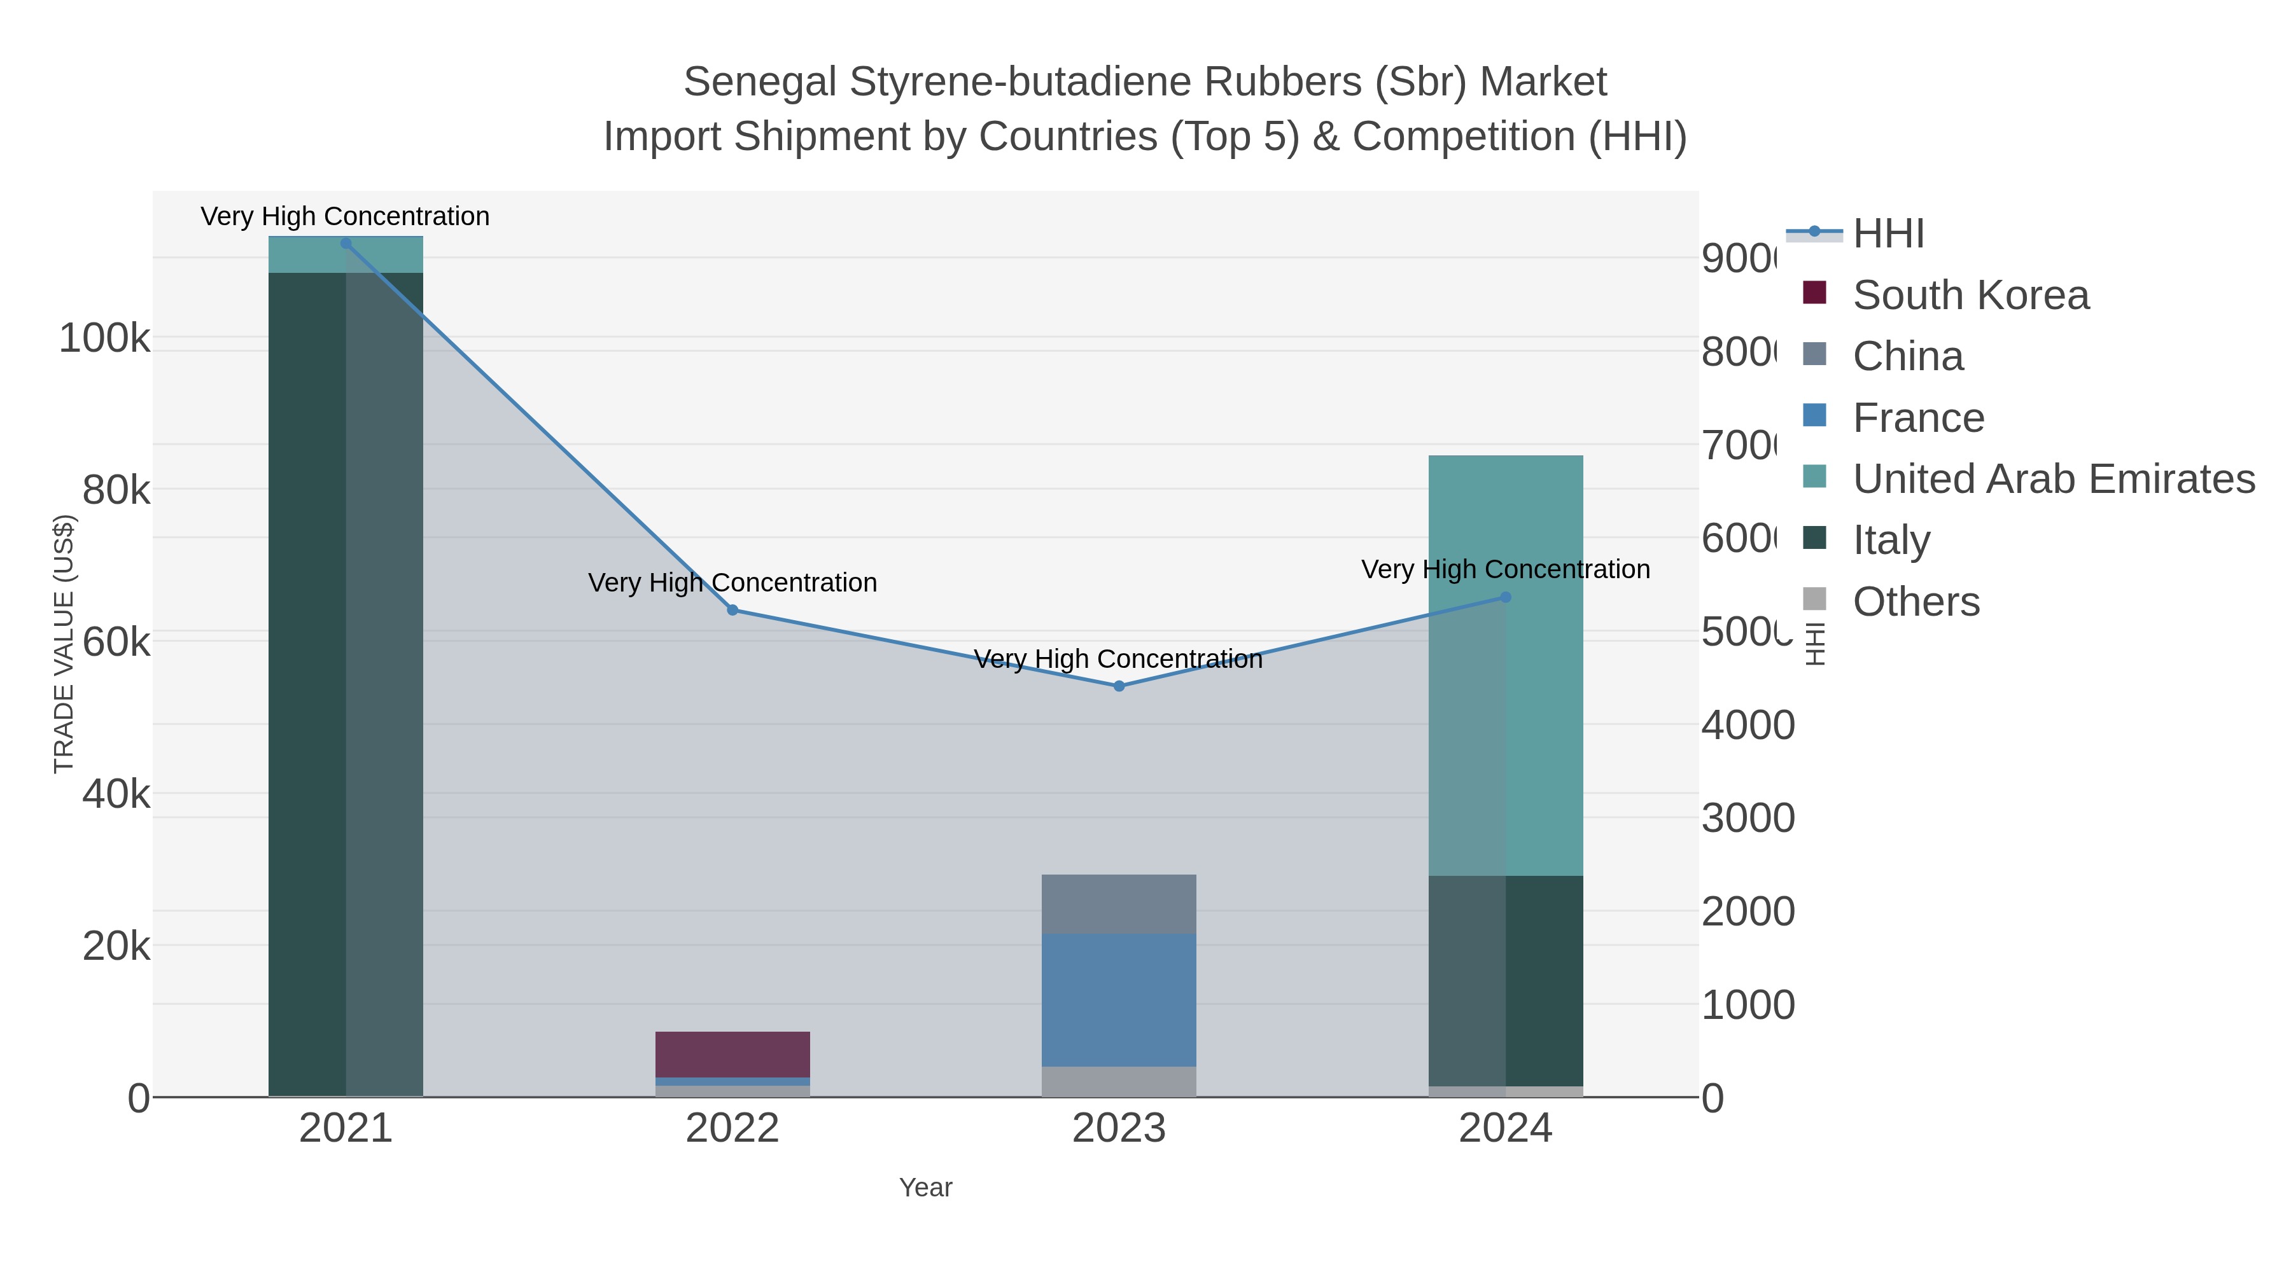Screen dimensions: 2291x1288
Task: Click the Others bar segment in 2023
Action: pos(1119,1082)
